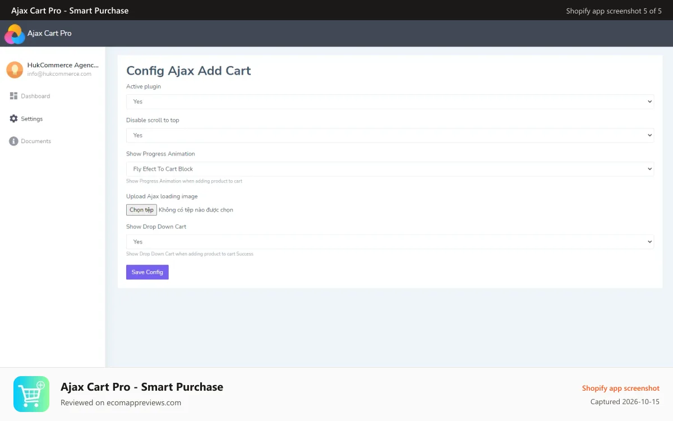Click the Ajax Cart Pro logo icon
The height and width of the screenshot is (421, 673).
(15, 34)
